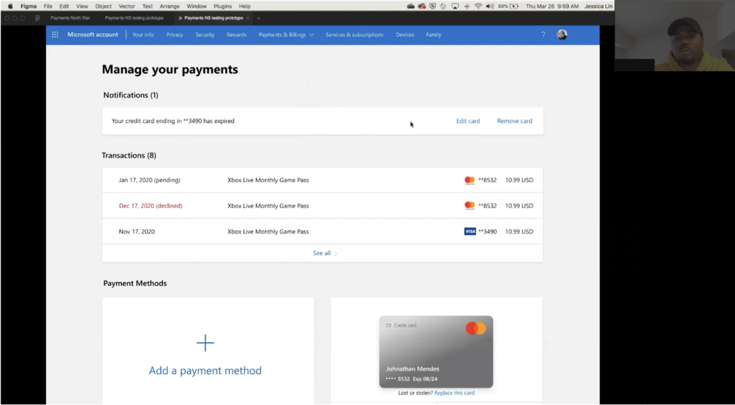Click the chevron next to See all
The height and width of the screenshot is (405, 735).
[x=336, y=253]
